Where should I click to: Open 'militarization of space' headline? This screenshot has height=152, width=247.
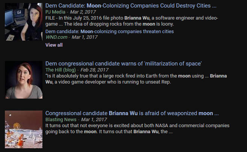[123, 64]
